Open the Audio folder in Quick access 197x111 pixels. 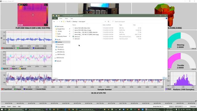click(59, 34)
